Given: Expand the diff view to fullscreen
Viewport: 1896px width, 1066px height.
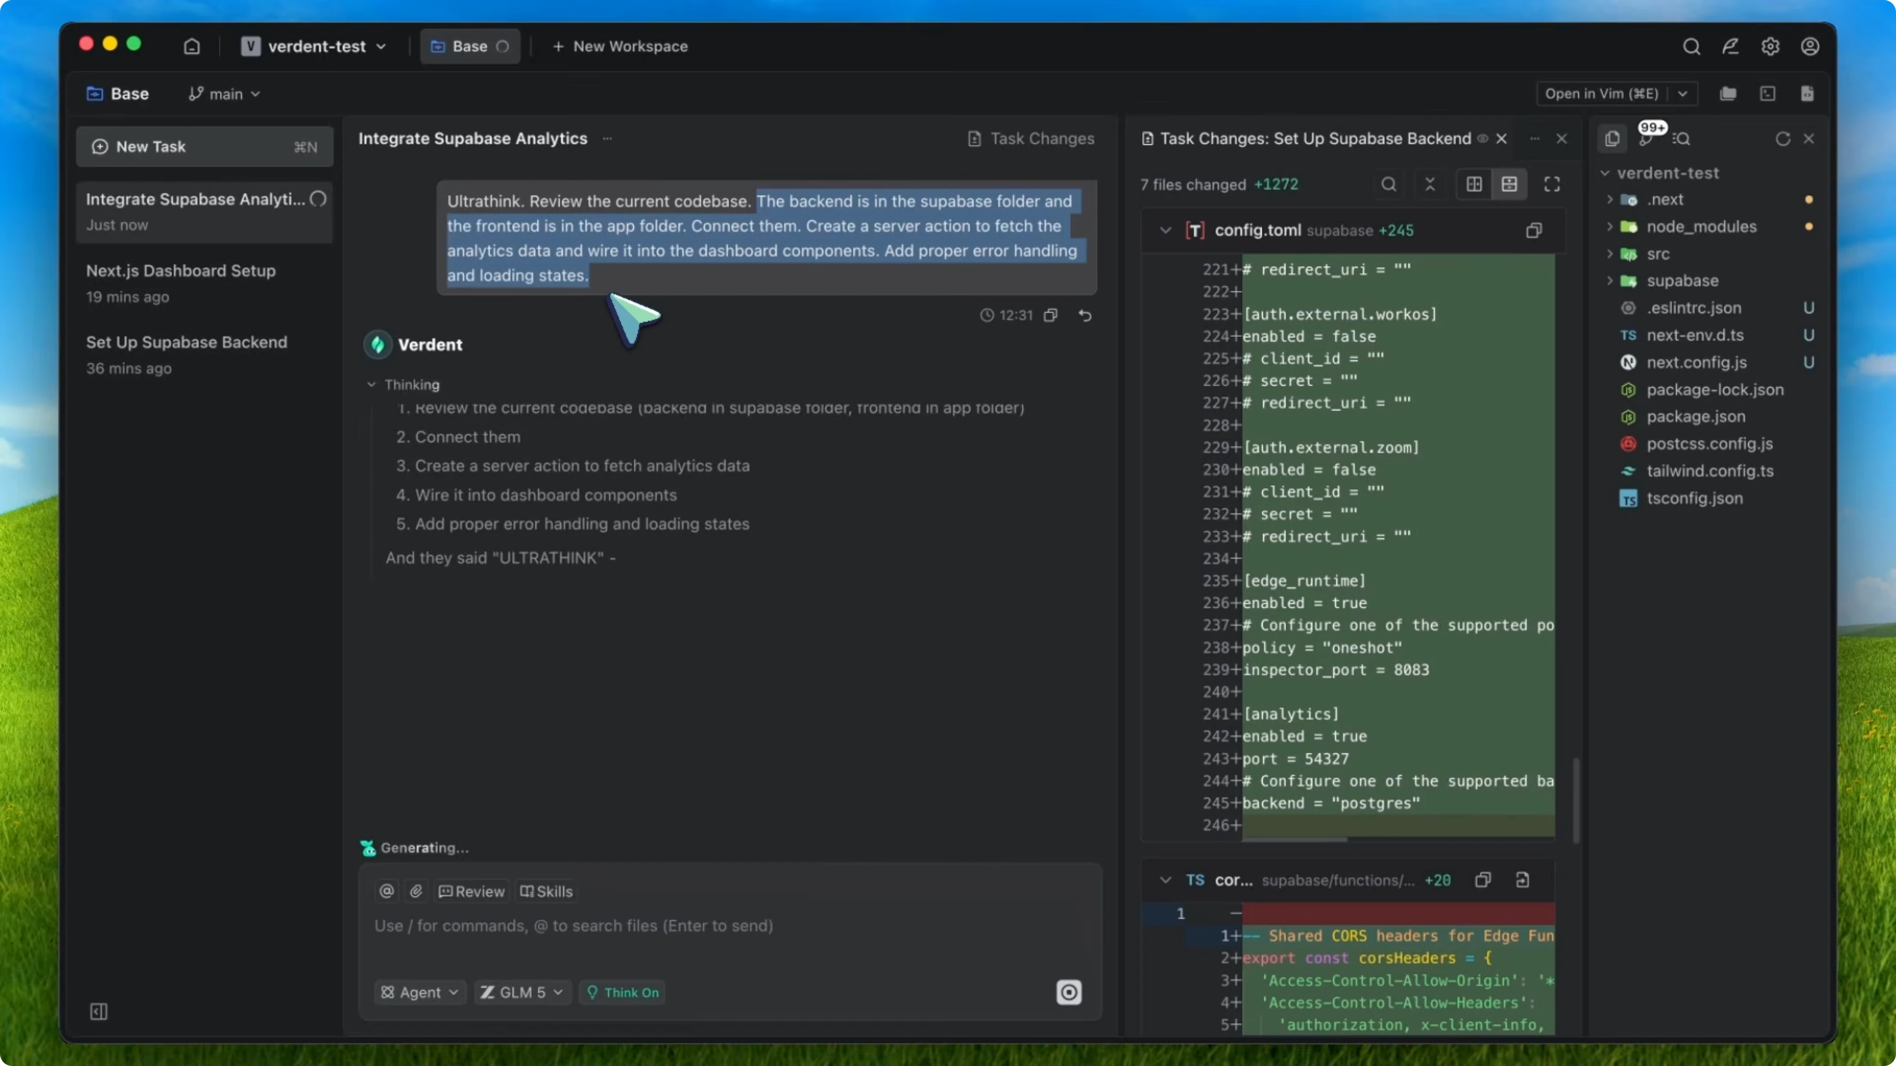Looking at the screenshot, I should click(1551, 184).
